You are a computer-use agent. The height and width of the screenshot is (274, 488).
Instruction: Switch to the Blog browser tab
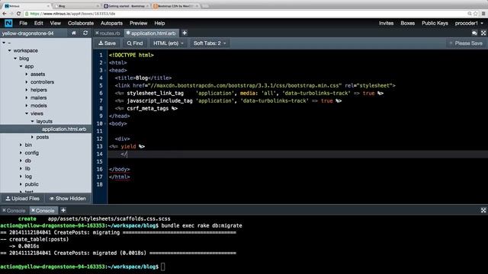[x=75, y=6]
